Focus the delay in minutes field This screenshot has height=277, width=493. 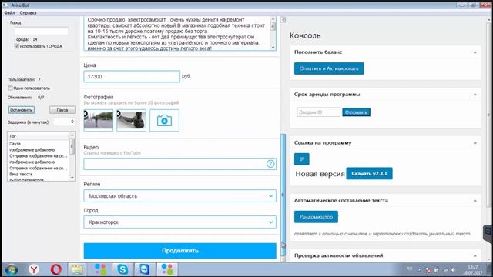point(64,122)
